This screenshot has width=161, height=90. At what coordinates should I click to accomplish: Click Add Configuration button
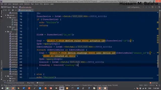coord(134,7)
